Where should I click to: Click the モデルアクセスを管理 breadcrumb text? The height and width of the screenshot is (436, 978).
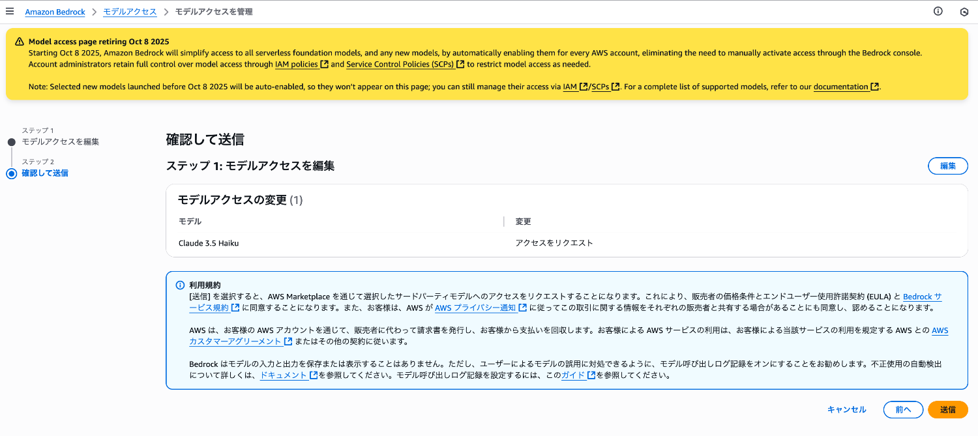click(x=213, y=12)
